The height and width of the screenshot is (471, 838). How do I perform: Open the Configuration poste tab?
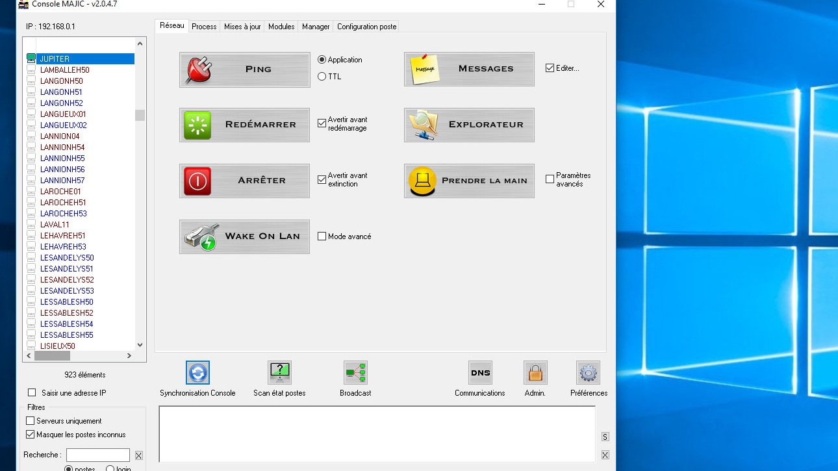click(366, 27)
